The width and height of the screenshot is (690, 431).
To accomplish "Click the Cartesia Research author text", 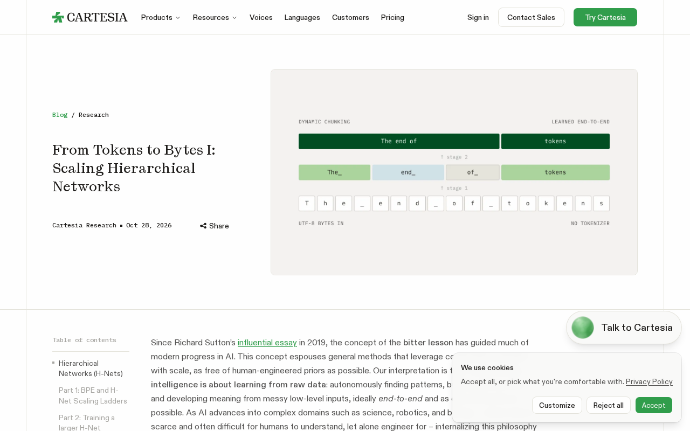I will 84,225.
